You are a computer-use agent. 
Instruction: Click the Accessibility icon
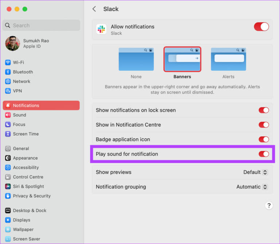point(8,168)
